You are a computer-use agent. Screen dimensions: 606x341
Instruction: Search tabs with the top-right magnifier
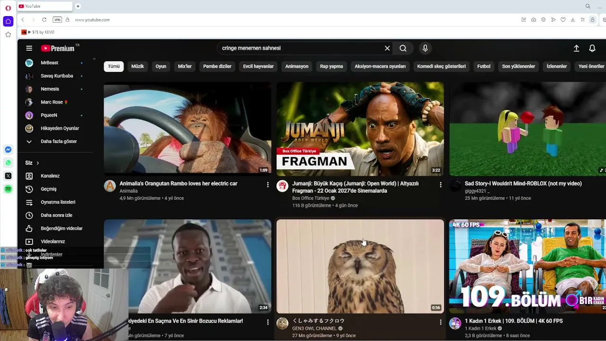pyautogui.click(x=588, y=6)
